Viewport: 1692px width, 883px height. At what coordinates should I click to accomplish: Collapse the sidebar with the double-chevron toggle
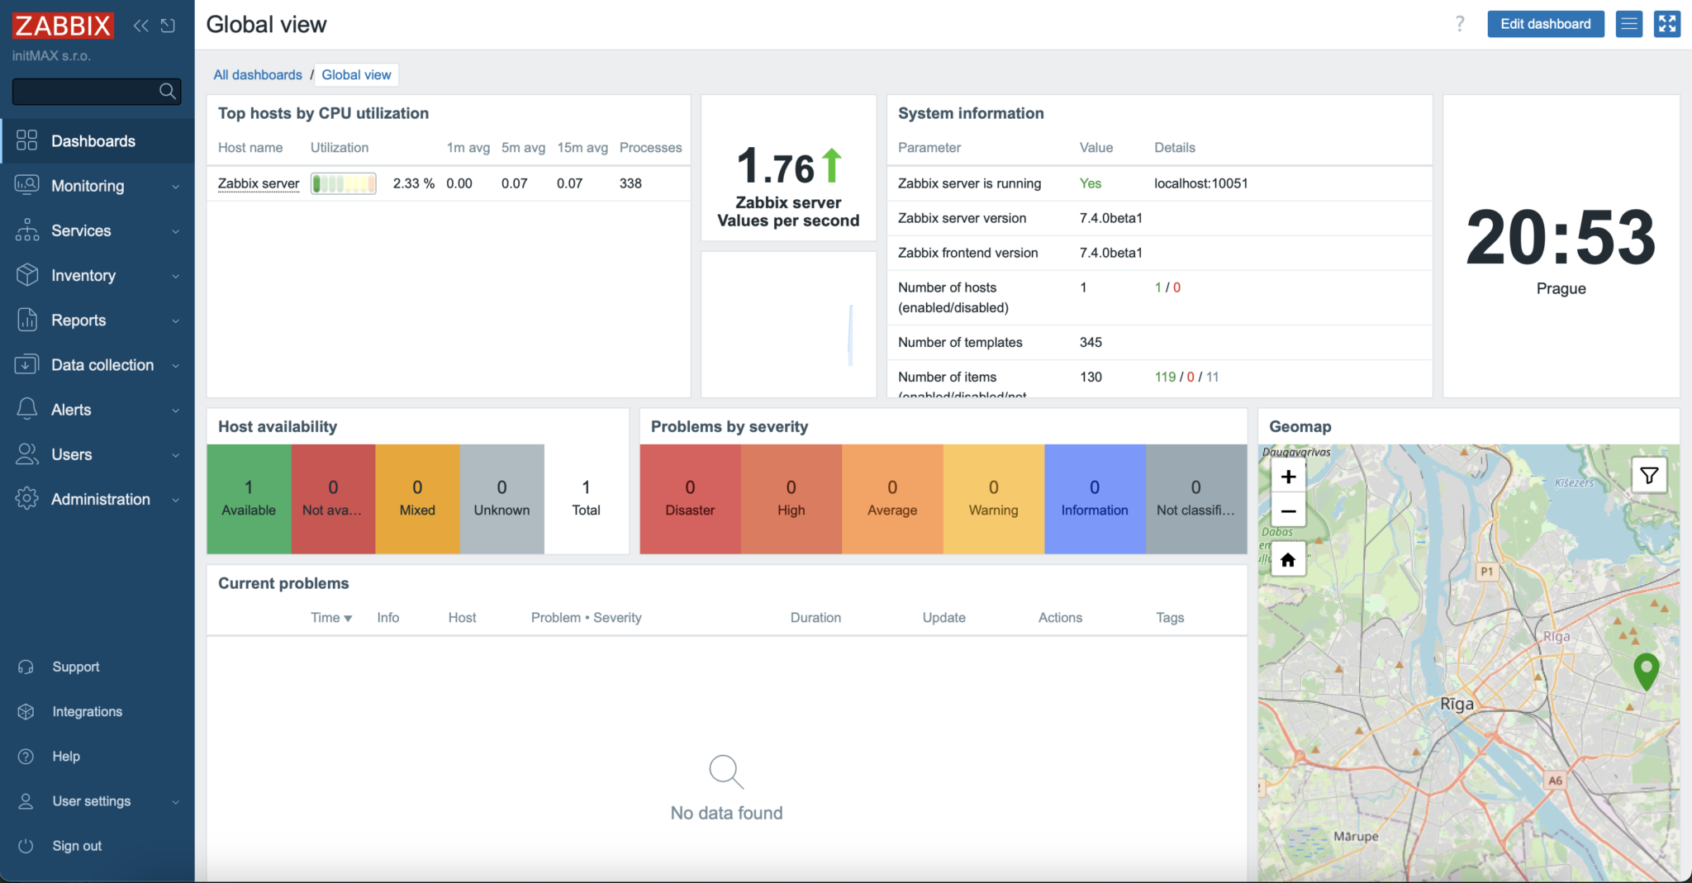(140, 25)
